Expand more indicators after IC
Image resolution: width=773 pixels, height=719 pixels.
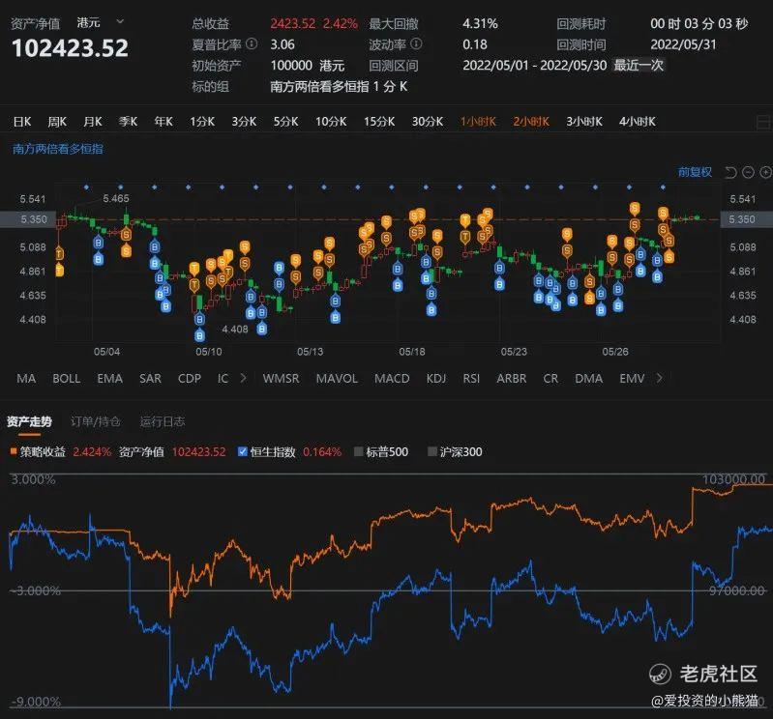tap(243, 378)
